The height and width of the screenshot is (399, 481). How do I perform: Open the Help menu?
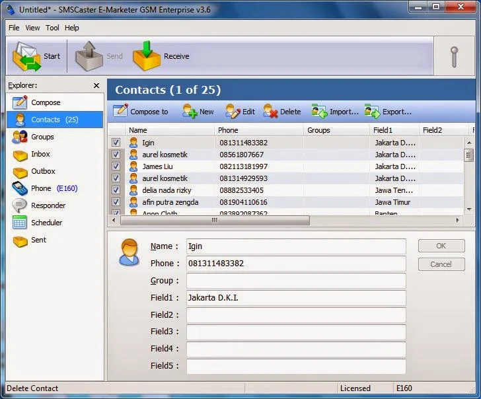[72, 28]
